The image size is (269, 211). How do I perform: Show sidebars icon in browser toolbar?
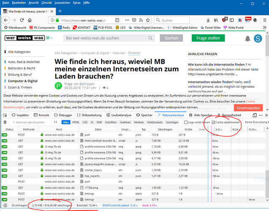click(231, 20)
